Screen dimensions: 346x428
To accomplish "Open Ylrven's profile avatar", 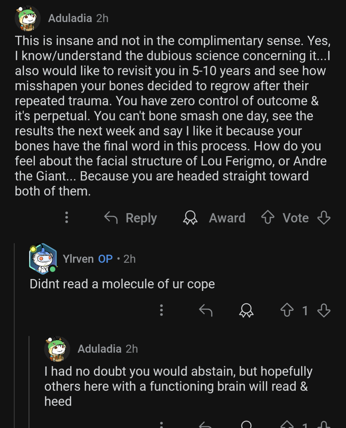I will (x=43, y=259).
